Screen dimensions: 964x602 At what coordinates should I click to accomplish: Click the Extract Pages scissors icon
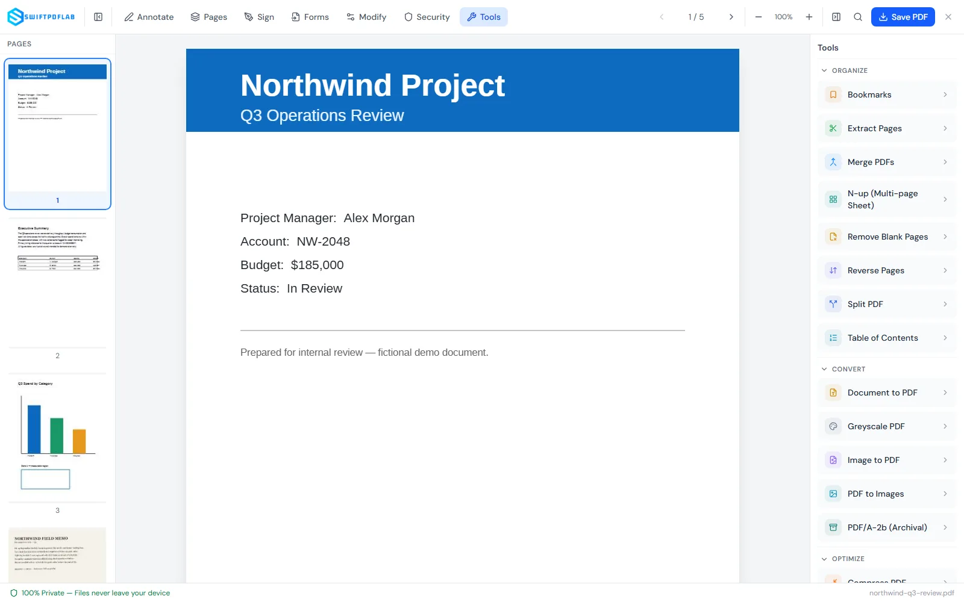(x=833, y=128)
